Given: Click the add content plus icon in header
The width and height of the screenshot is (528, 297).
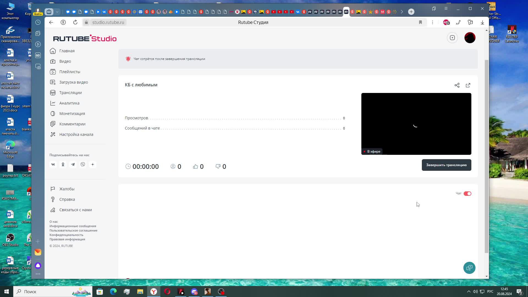Looking at the screenshot, I should tap(452, 38).
